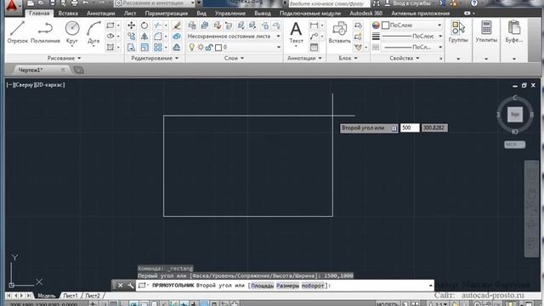Switch to the Вставка ribbon tab
This screenshot has height=306, width=544.
(68, 14)
